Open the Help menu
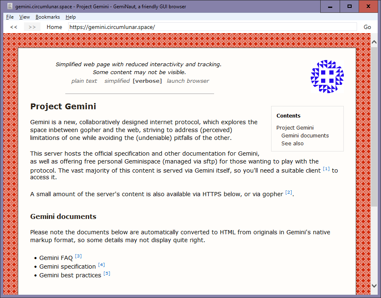This screenshot has width=381, height=298. click(71, 17)
